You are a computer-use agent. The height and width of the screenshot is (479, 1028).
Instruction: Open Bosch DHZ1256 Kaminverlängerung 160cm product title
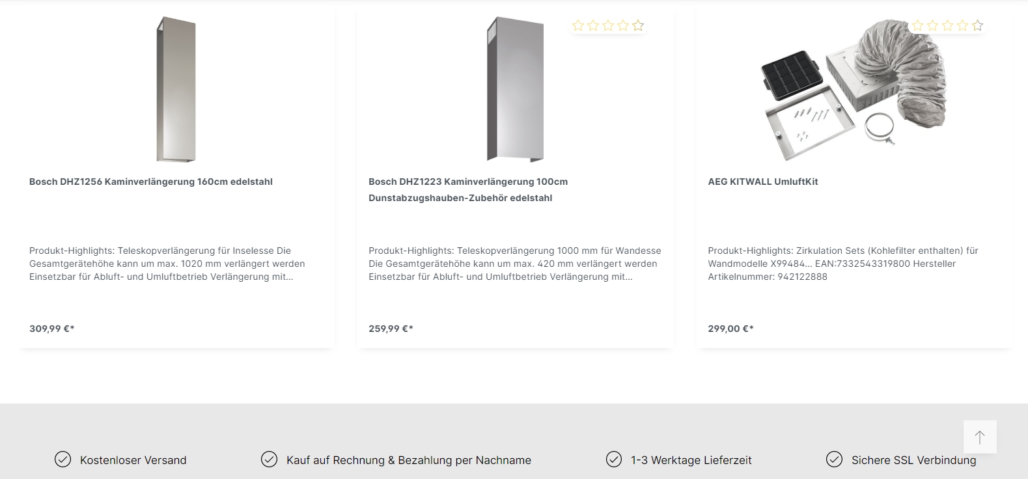151,182
